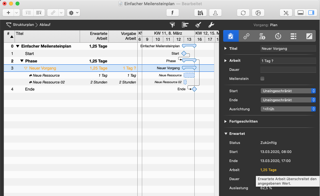Expand the Fortgeschritten section
The height and width of the screenshot is (196, 320).
tap(226, 121)
